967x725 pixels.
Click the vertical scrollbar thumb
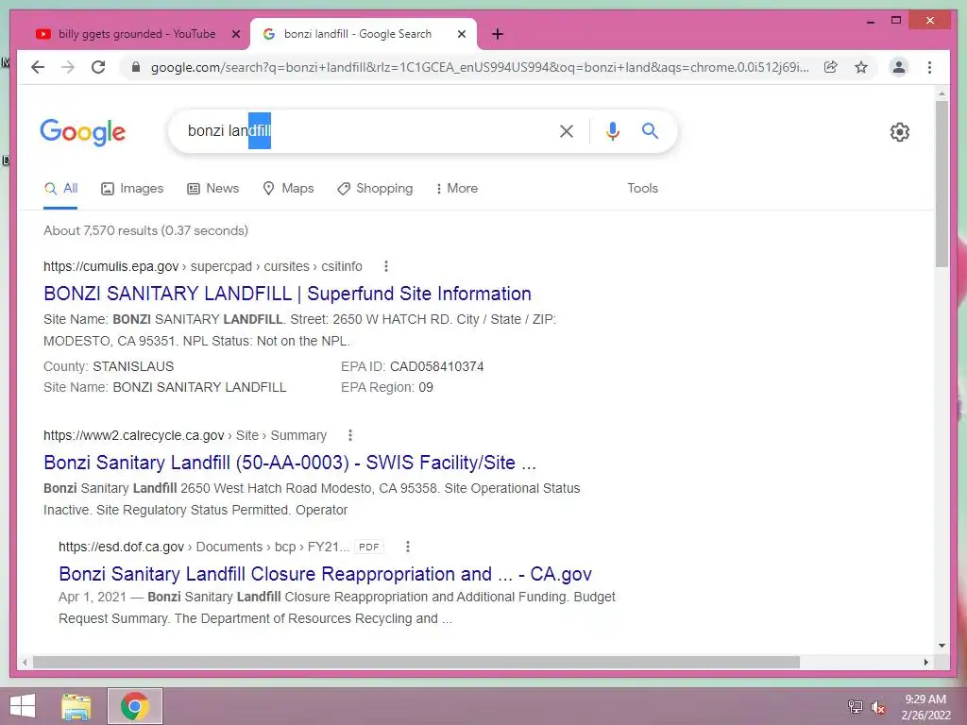click(x=942, y=184)
